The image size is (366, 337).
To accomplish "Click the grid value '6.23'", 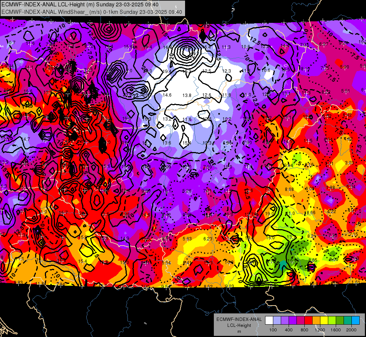I will click(208, 239).
